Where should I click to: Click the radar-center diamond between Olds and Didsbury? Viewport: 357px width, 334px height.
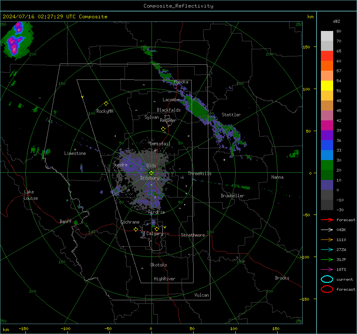tap(151, 173)
